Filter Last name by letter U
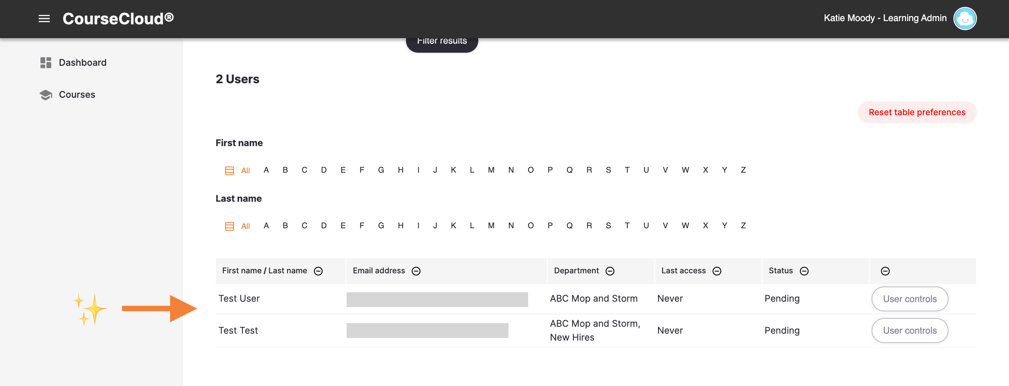Image resolution: width=1009 pixels, height=386 pixels. click(x=646, y=225)
